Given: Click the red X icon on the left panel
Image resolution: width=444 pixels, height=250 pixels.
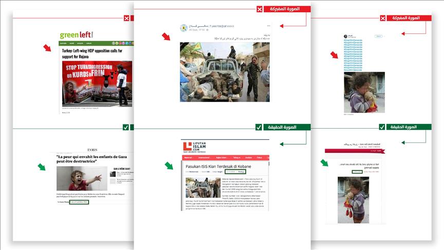Looking at the screenshot, I should tap(126, 19).
